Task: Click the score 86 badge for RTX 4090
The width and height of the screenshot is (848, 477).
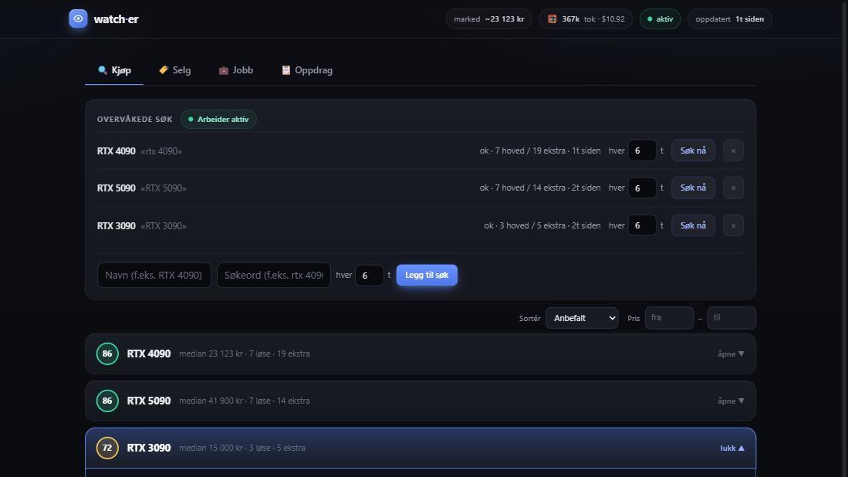Action: 107,354
